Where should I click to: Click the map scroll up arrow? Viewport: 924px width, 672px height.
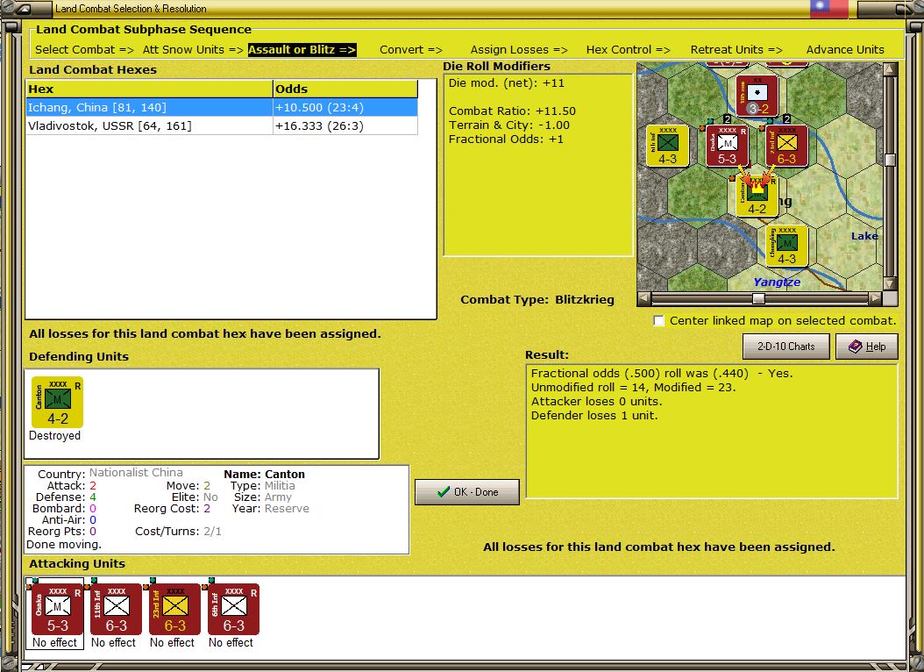(890, 69)
